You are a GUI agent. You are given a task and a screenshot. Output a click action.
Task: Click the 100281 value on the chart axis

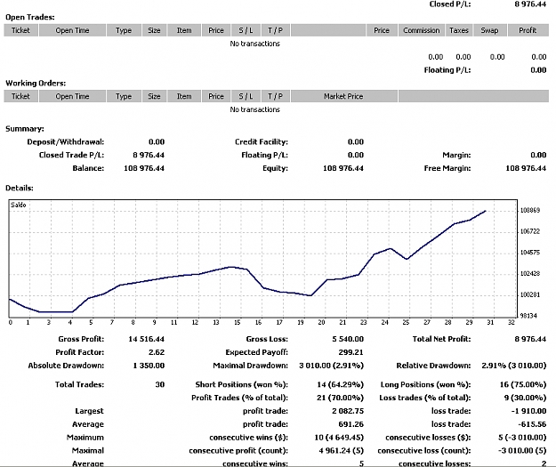pos(530,294)
